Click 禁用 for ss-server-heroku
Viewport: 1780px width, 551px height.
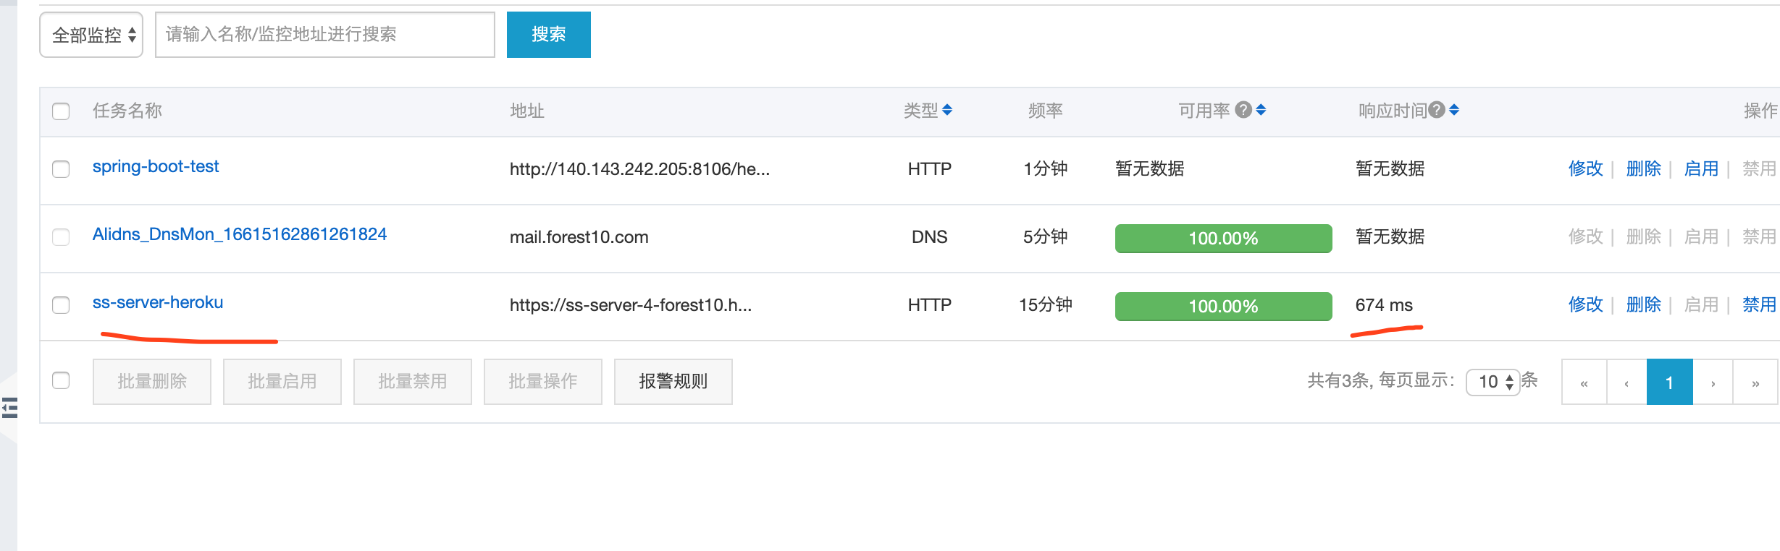[x=1760, y=304]
